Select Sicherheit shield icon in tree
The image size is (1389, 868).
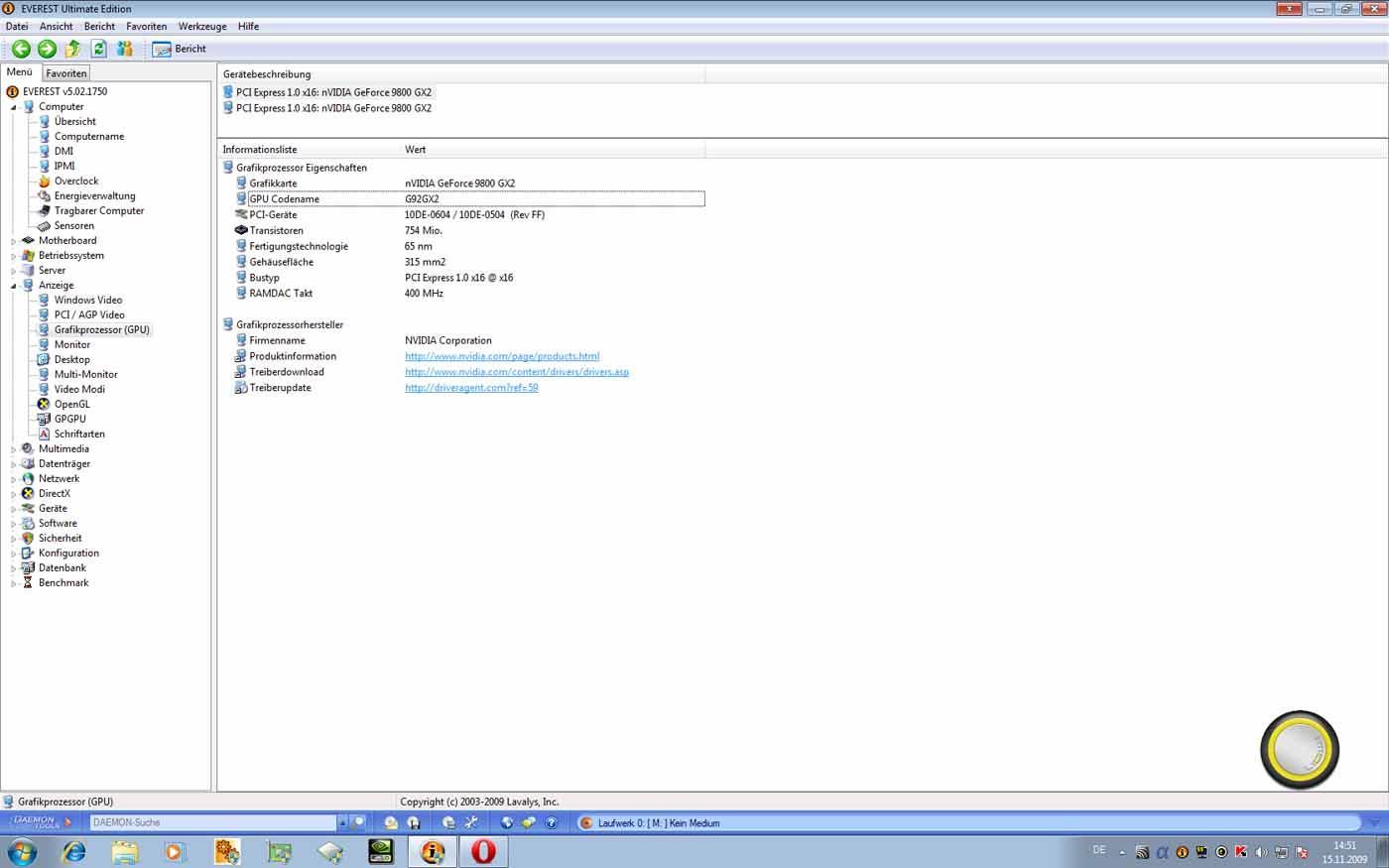(x=28, y=539)
